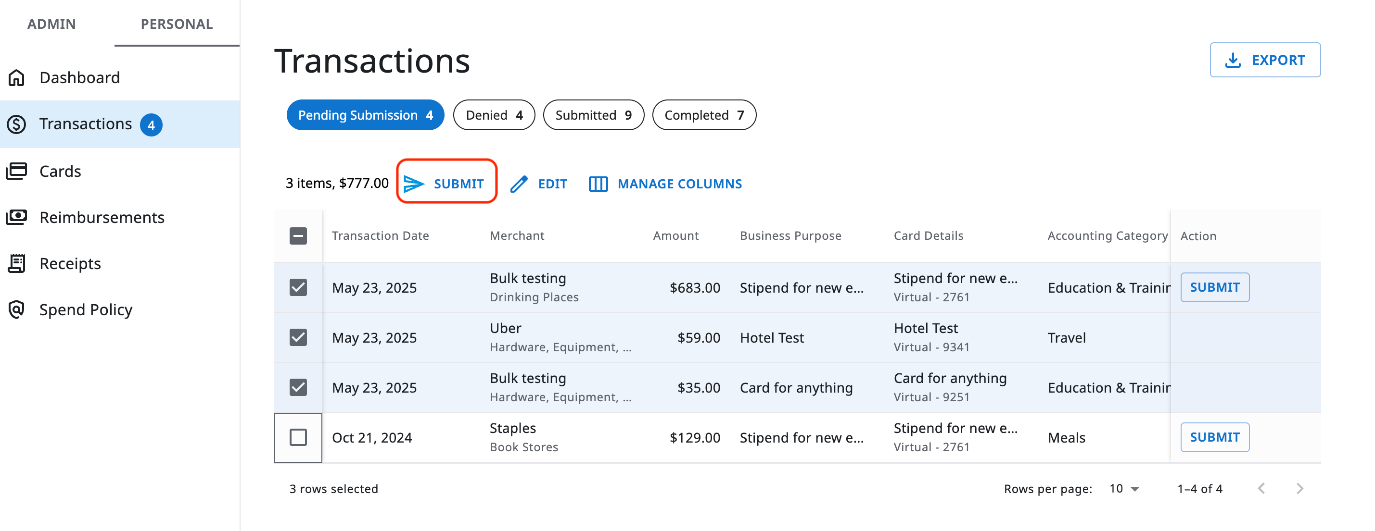This screenshot has width=1375, height=531.
Task: Click the Dashboard home icon
Action: coord(16,77)
